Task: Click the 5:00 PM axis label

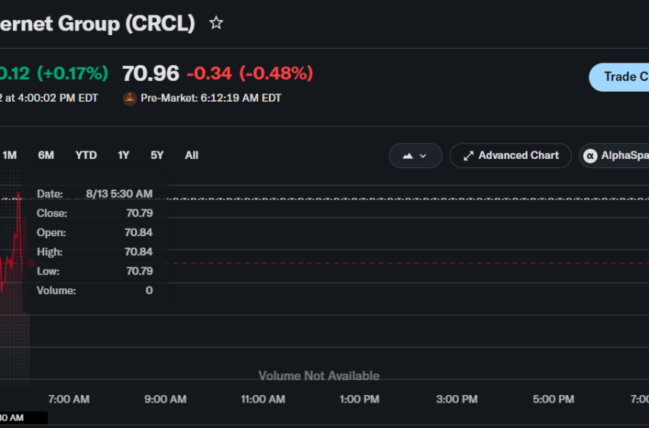Action: 554,399
